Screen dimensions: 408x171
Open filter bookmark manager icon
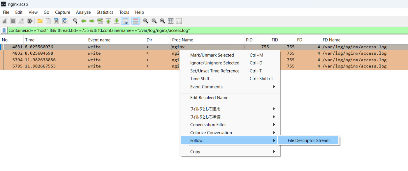pyautogui.click(x=4, y=30)
